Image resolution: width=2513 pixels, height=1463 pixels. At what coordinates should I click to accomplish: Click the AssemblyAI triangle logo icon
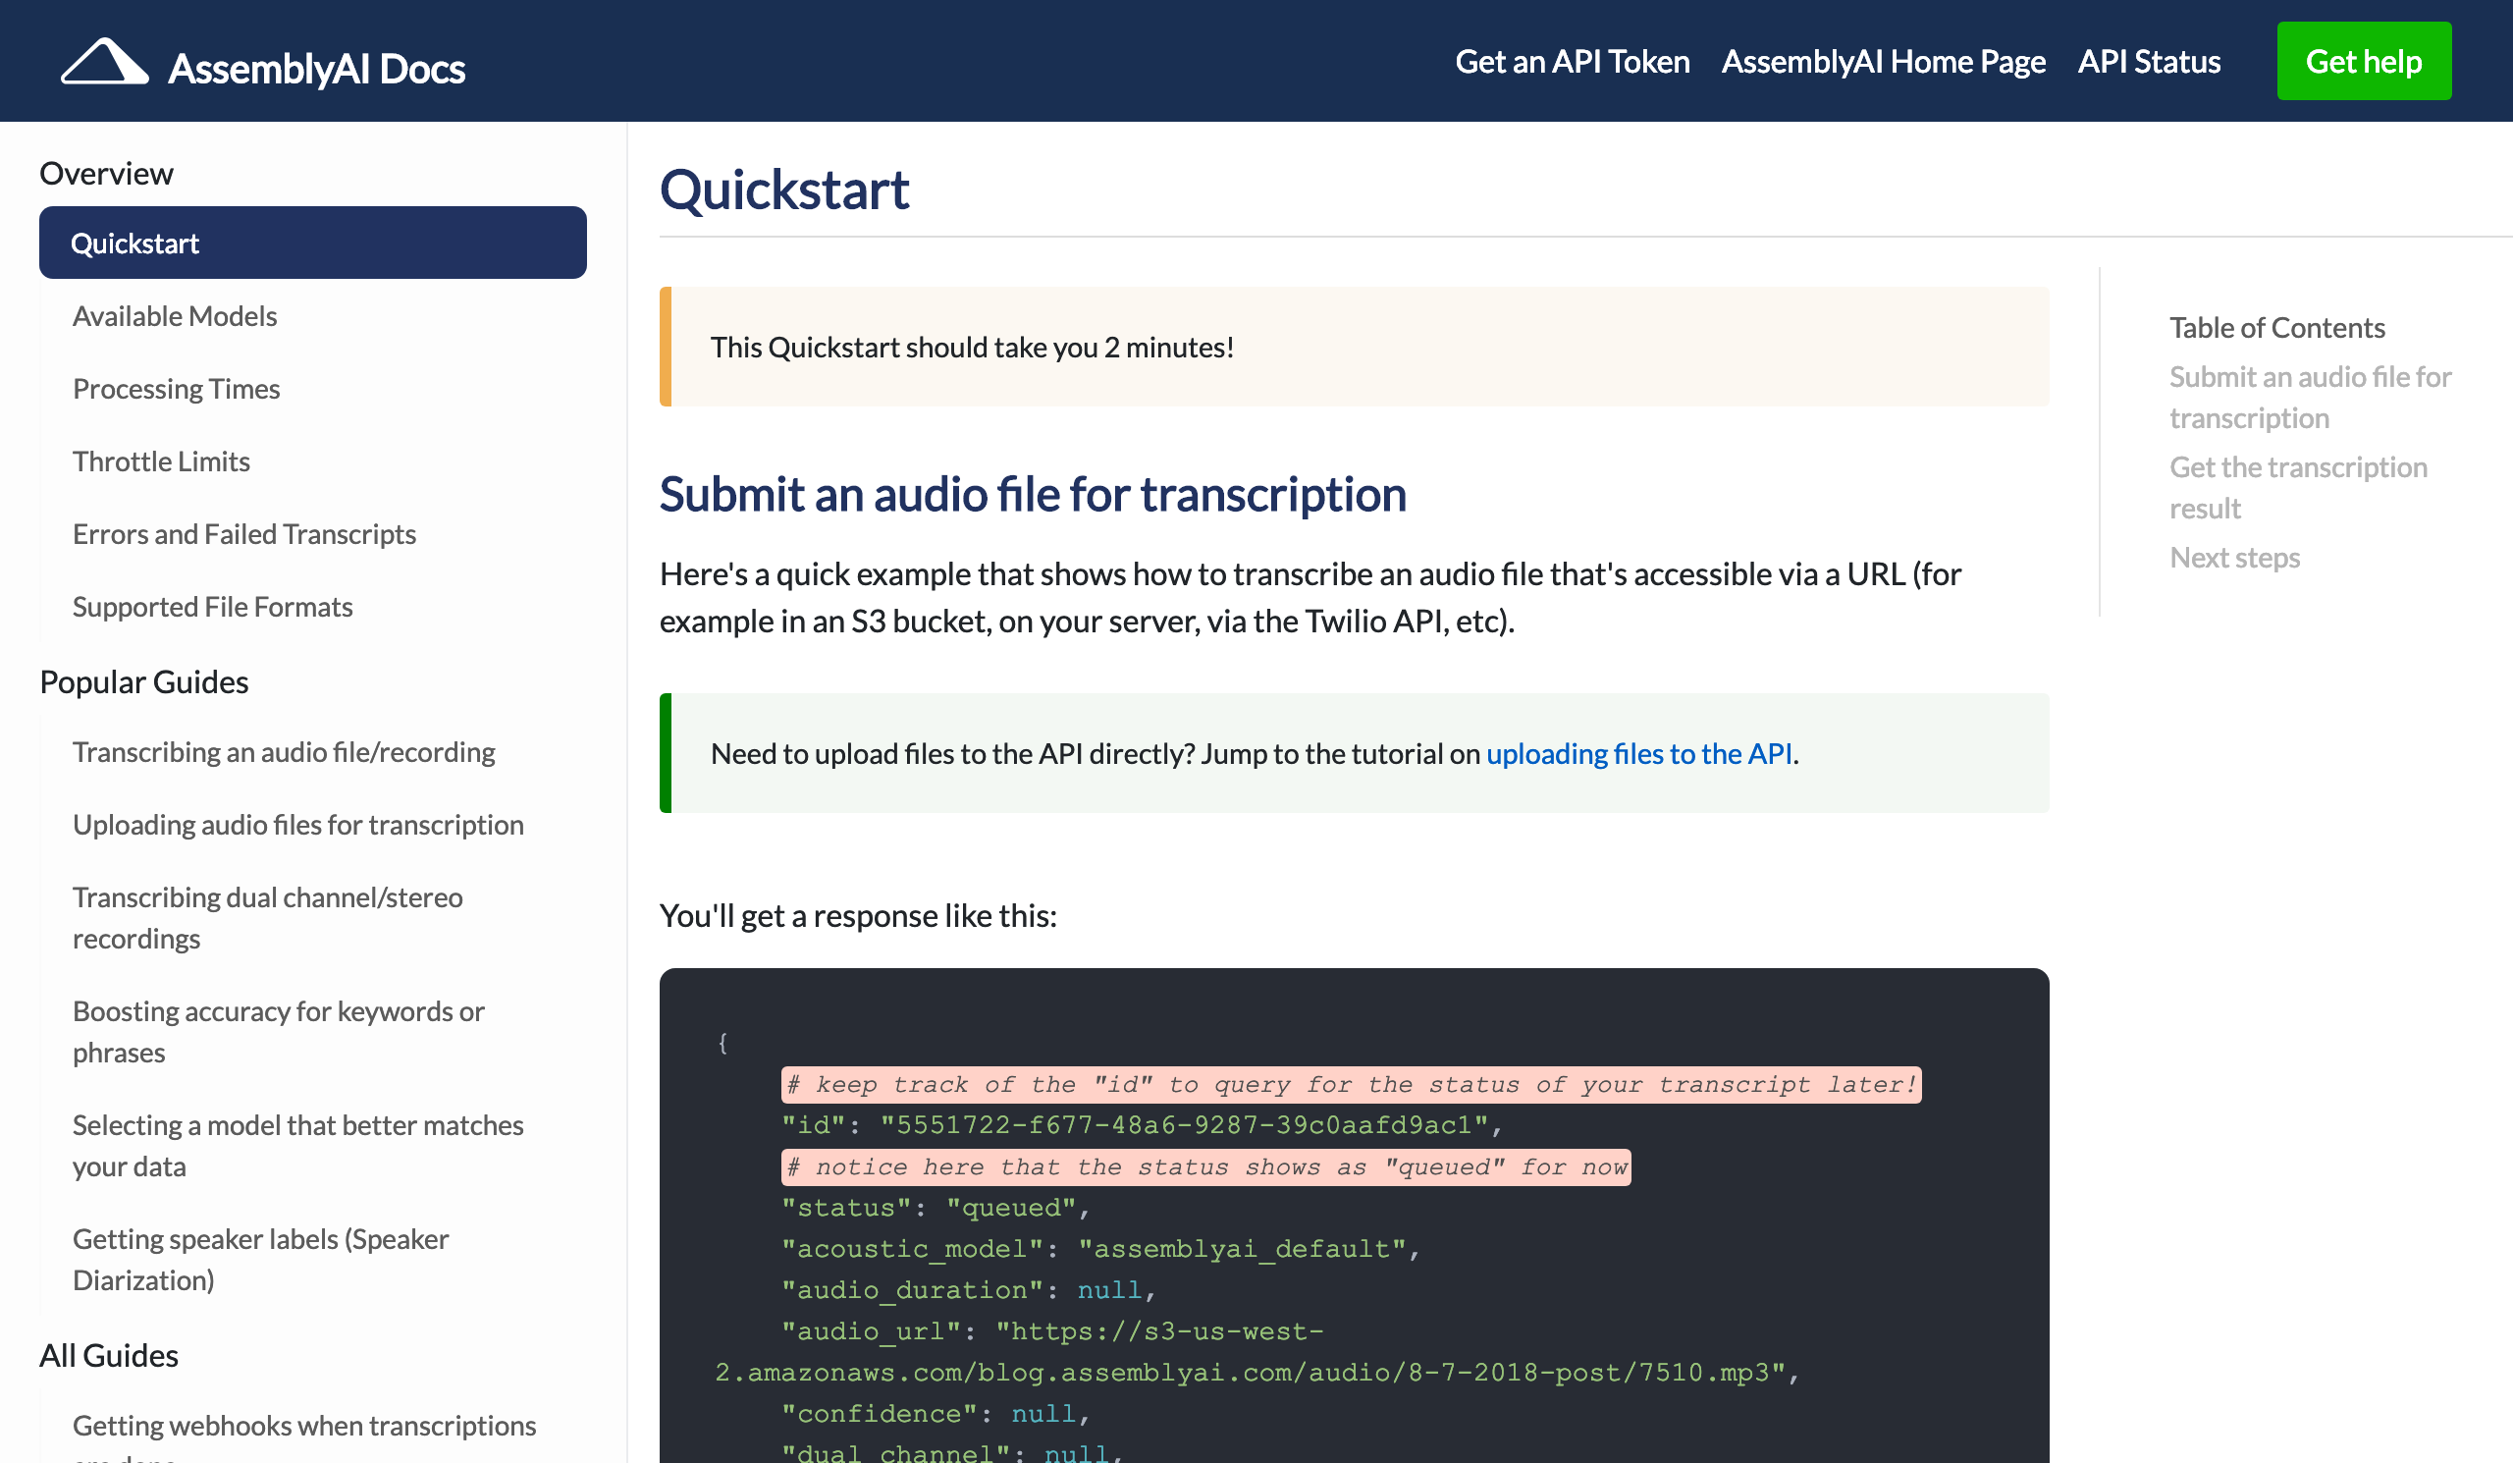pyautogui.click(x=105, y=62)
